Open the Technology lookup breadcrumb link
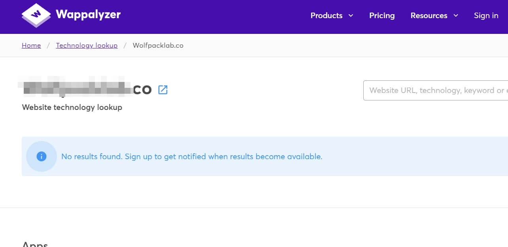Viewport: 508px width, 247px height. [87, 45]
